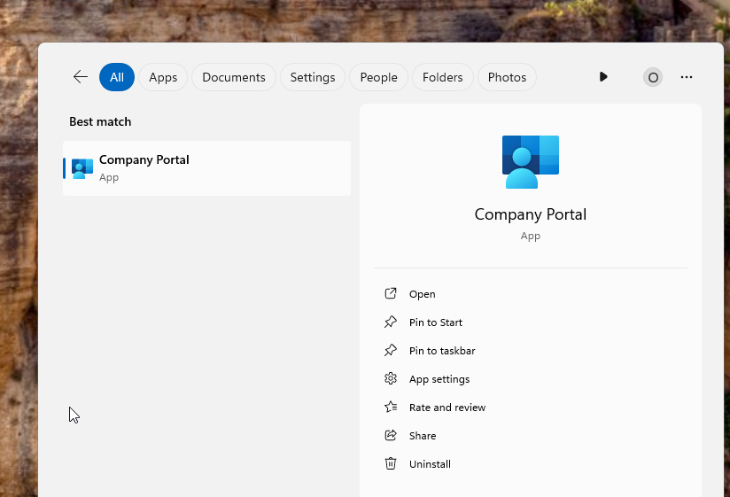Expand more filters with the right arrow
730x497 pixels.
click(x=603, y=77)
